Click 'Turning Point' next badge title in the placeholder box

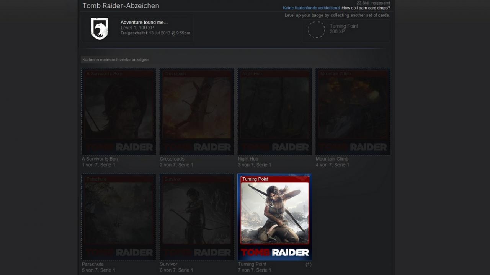coord(344,26)
